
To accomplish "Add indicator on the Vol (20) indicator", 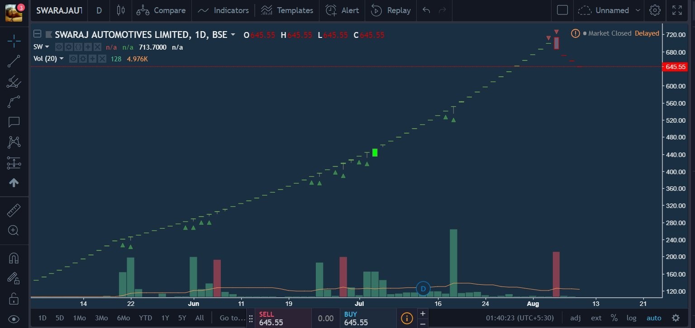I will coord(92,59).
